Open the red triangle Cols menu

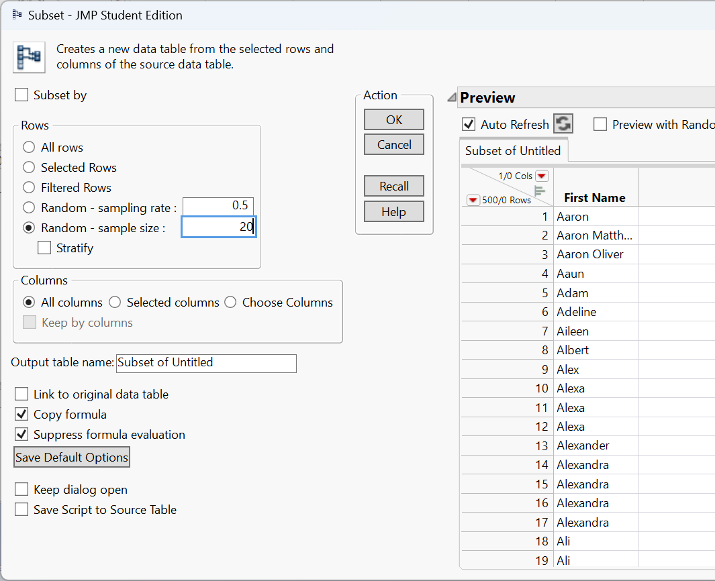tap(542, 176)
